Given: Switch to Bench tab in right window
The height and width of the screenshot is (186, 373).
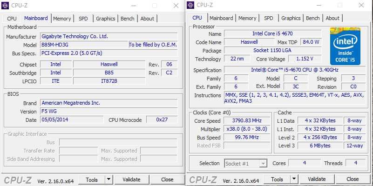Looking at the screenshot, I should (313, 18).
